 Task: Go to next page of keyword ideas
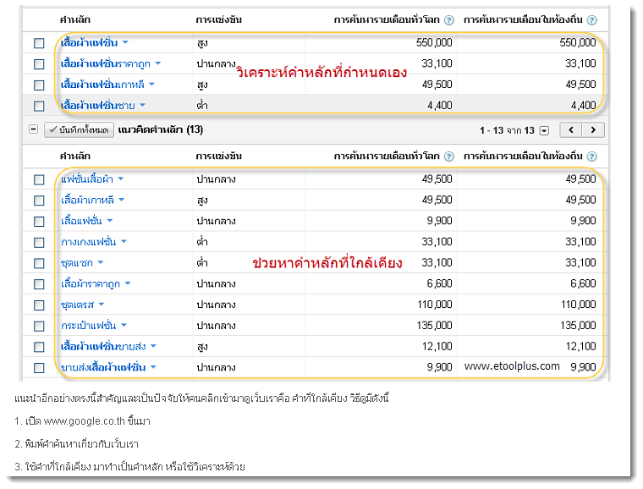coord(595,129)
